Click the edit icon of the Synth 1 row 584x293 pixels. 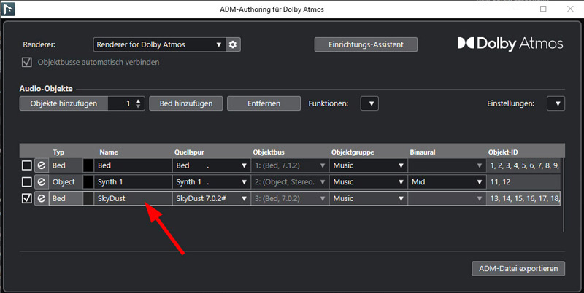[41, 182]
